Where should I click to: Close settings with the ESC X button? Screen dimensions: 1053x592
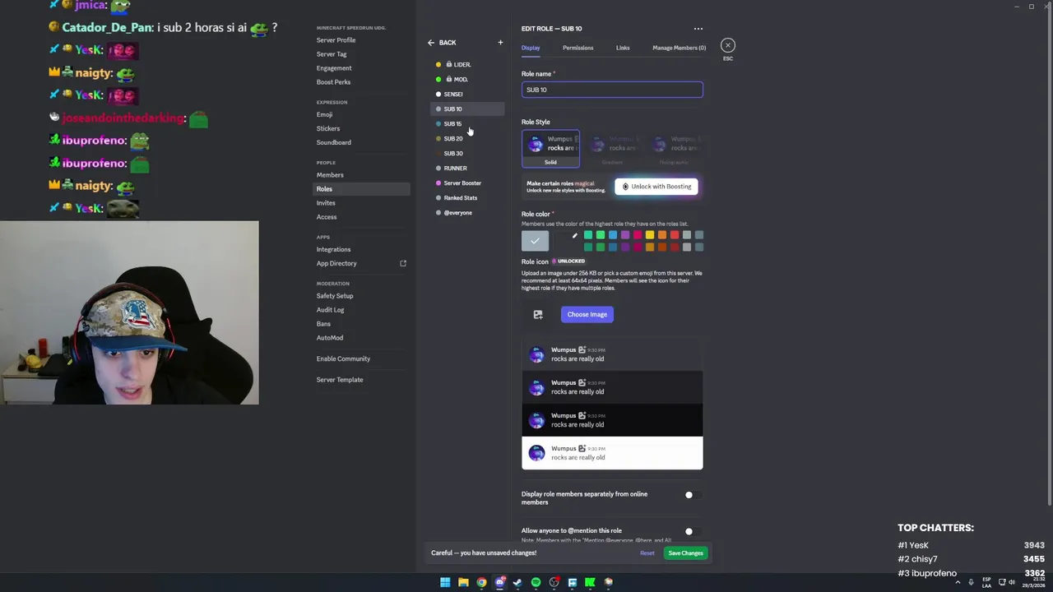(728, 45)
